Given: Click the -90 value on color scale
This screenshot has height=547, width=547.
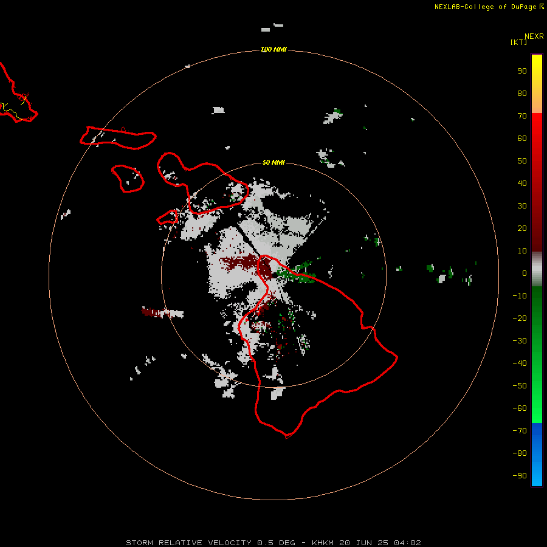Looking at the screenshot, I should (x=520, y=476).
